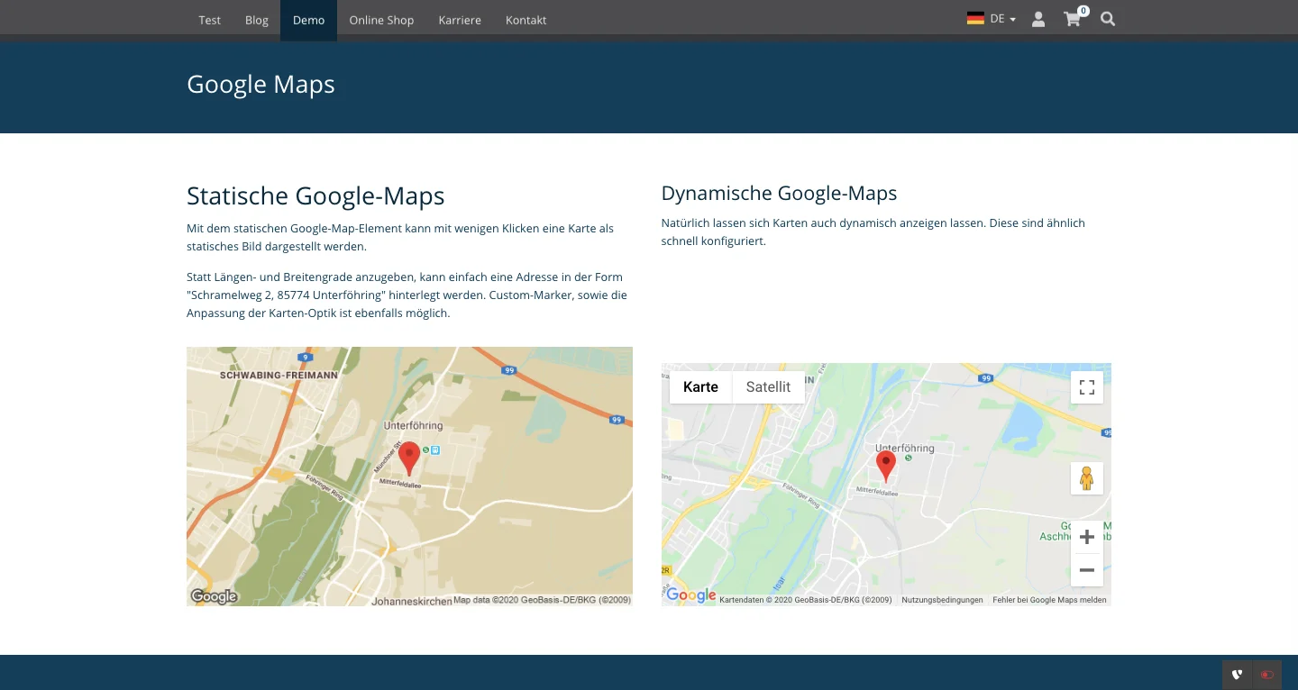Zoom in on the dynamic map
Image resolution: width=1298 pixels, height=690 pixels.
tap(1087, 536)
